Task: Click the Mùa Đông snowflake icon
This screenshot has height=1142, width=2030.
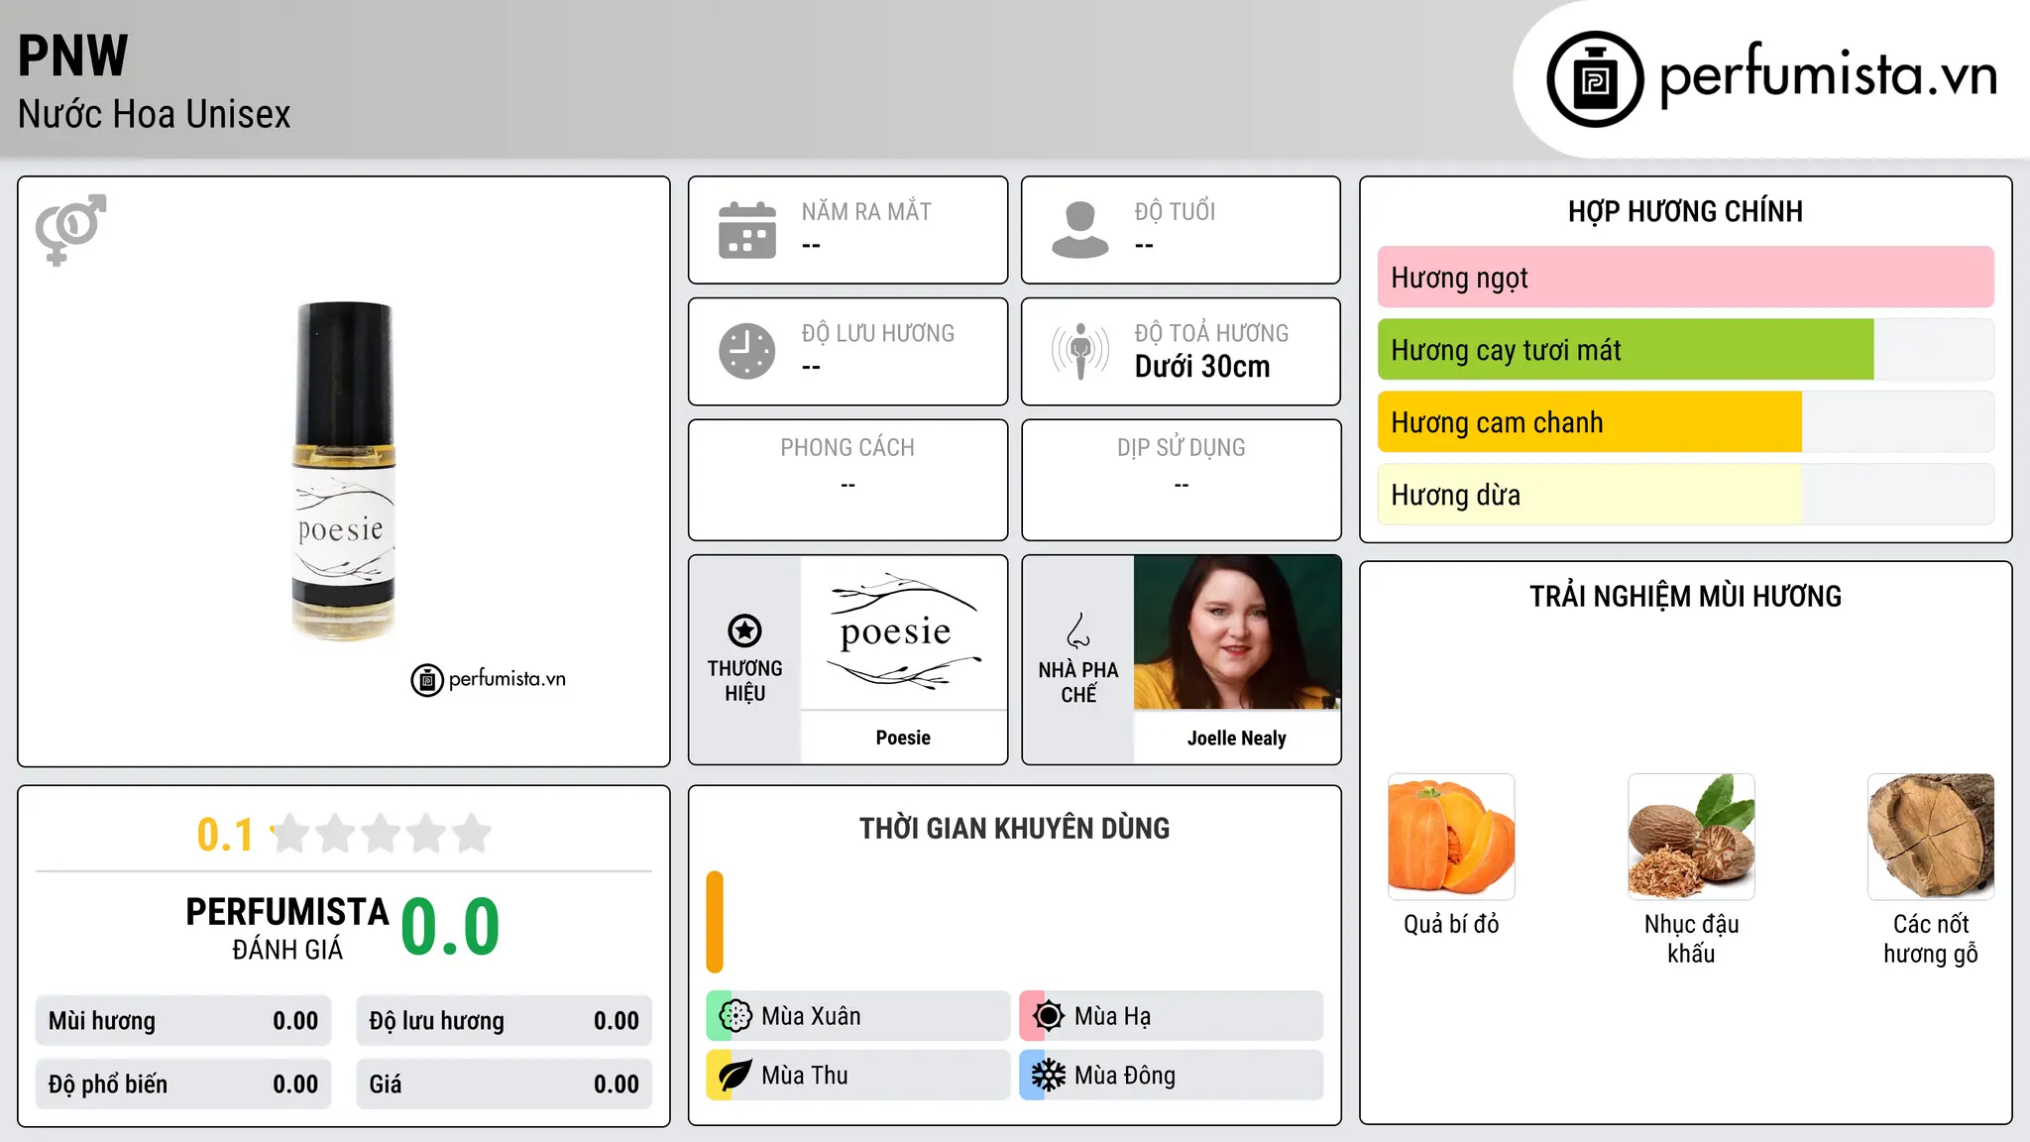Action: (1049, 1076)
